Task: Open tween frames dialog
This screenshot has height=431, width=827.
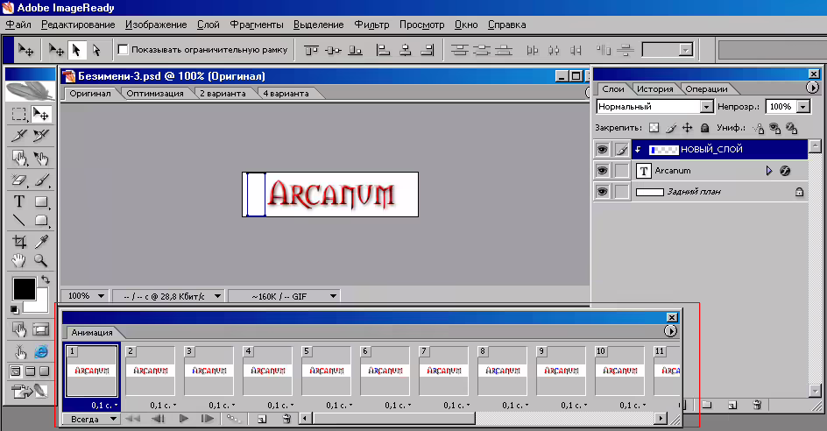Action: [x=233, y=419]
